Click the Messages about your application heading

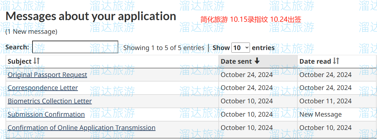(x=91, y=16)
